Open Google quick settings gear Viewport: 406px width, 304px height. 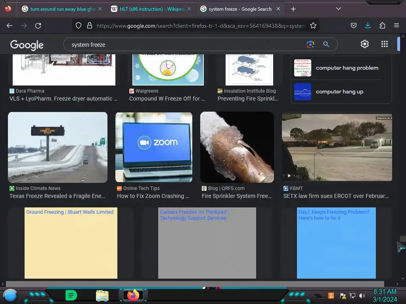click(365, 44)
